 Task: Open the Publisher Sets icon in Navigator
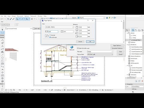coord(142,30)
